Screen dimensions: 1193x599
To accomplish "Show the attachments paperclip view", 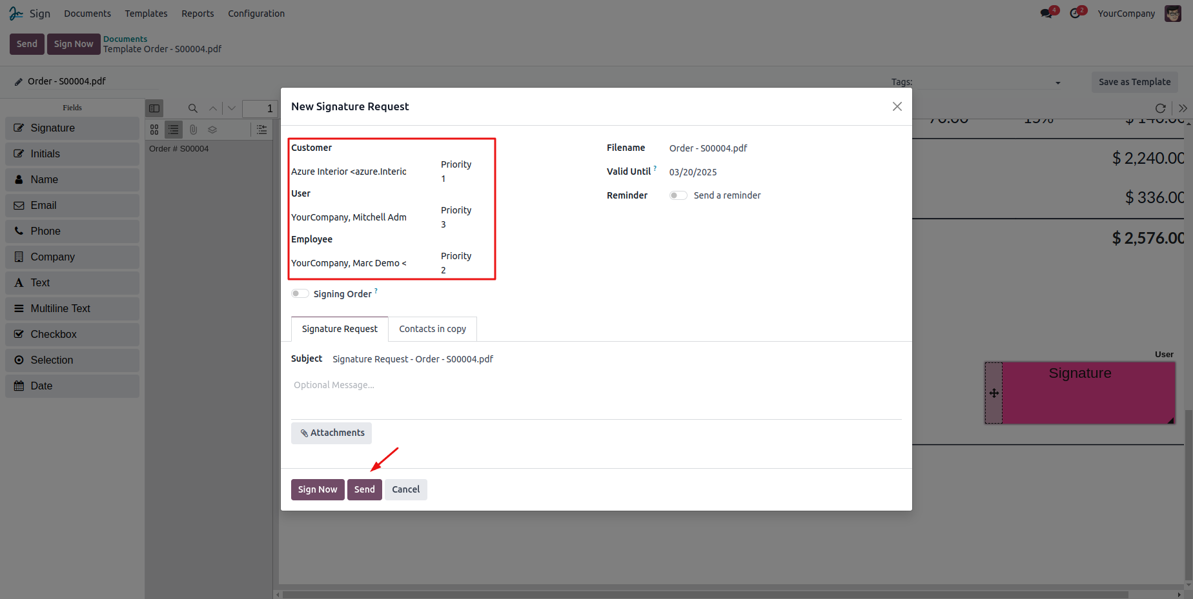I will [193, 130].
